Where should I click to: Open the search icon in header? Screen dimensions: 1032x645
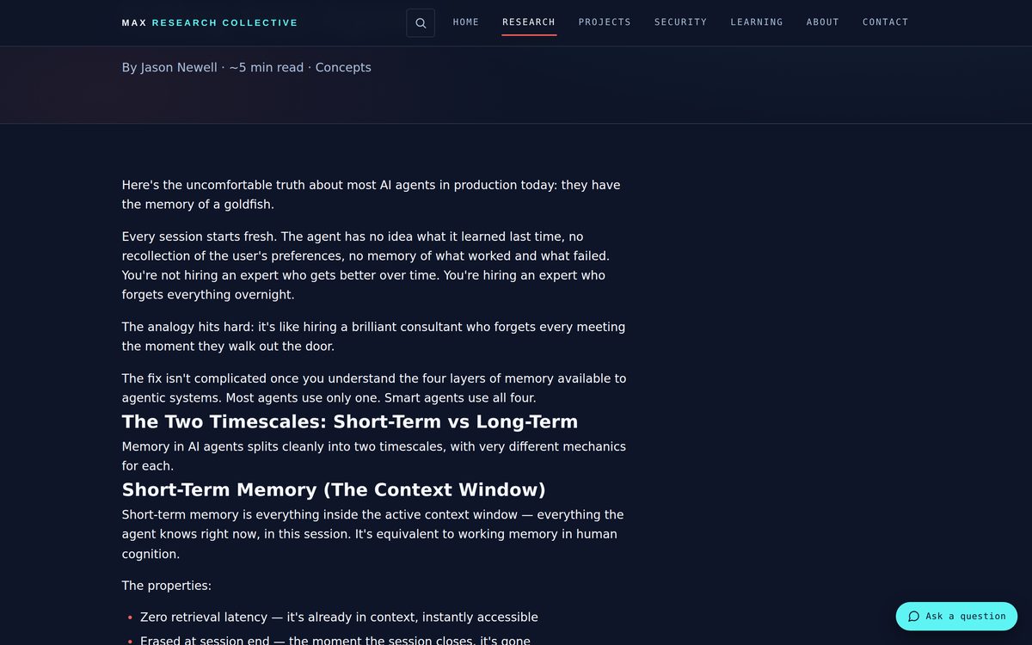421,23
